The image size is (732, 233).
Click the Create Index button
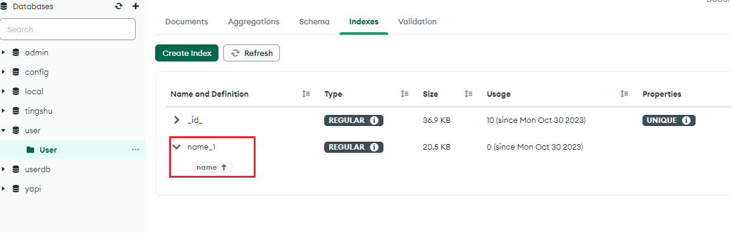(x=187, y=53)
